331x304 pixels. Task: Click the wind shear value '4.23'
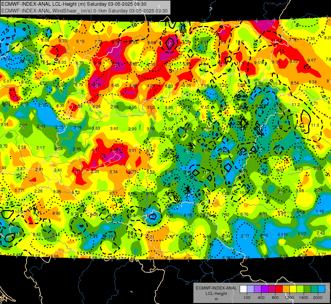coord(151,86)
